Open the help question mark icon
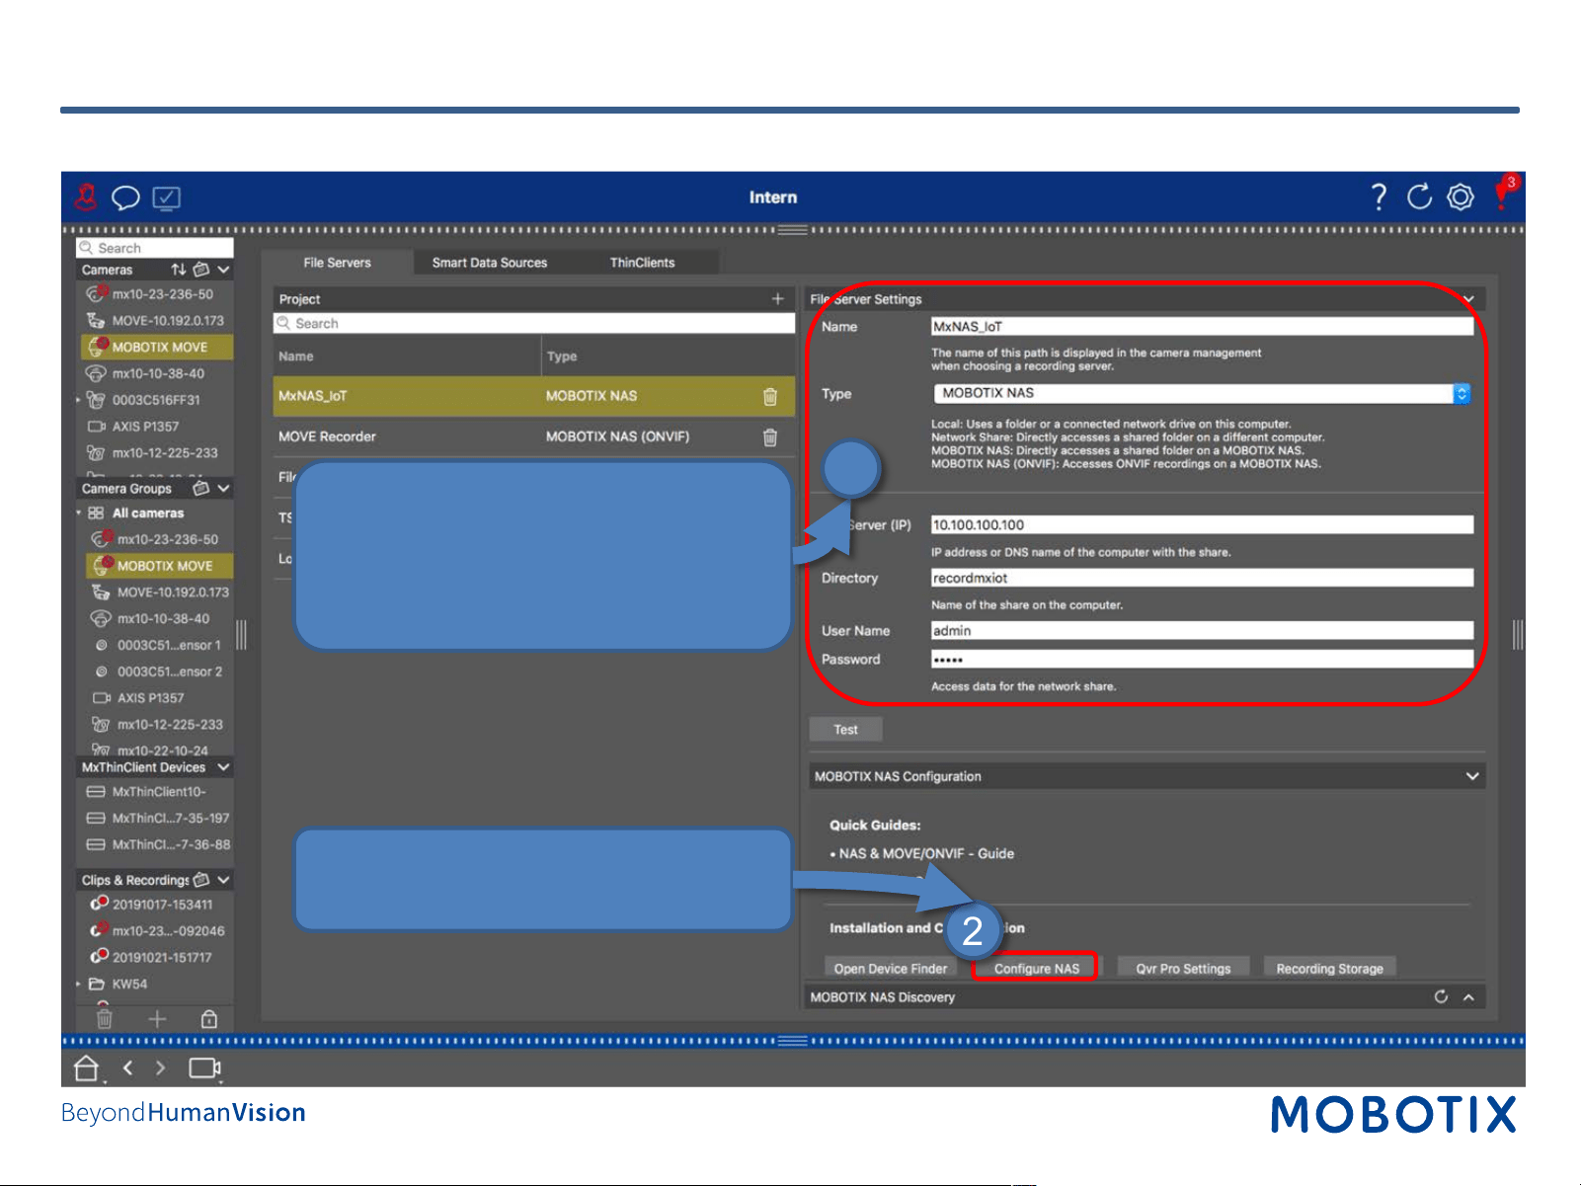This screenshot has height=1186, width=1581. click(x=1379, y=197)
